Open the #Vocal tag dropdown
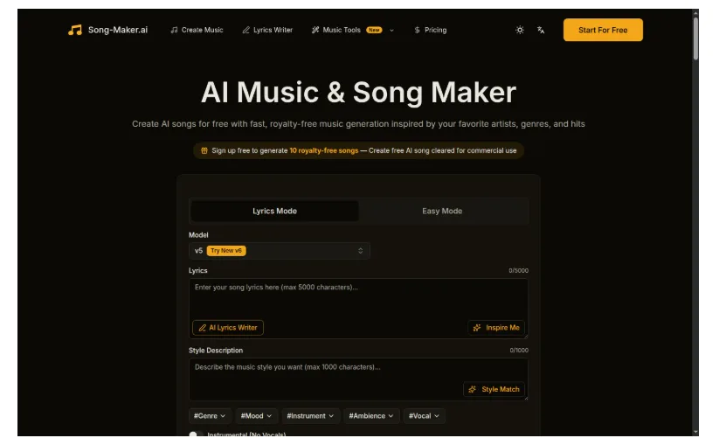The image size is (726, 438). tap(425, 416)
